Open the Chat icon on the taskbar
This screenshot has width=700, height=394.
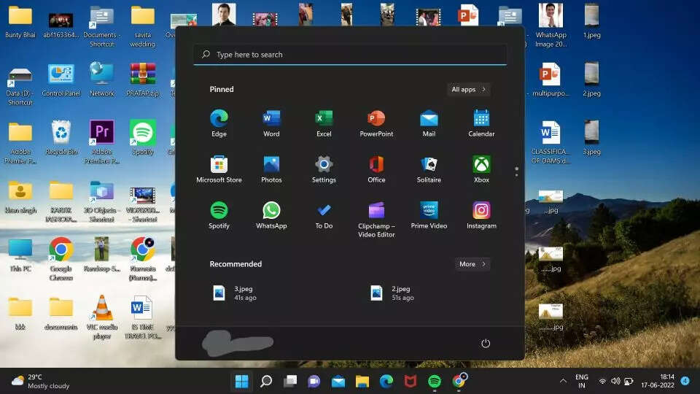314,381
